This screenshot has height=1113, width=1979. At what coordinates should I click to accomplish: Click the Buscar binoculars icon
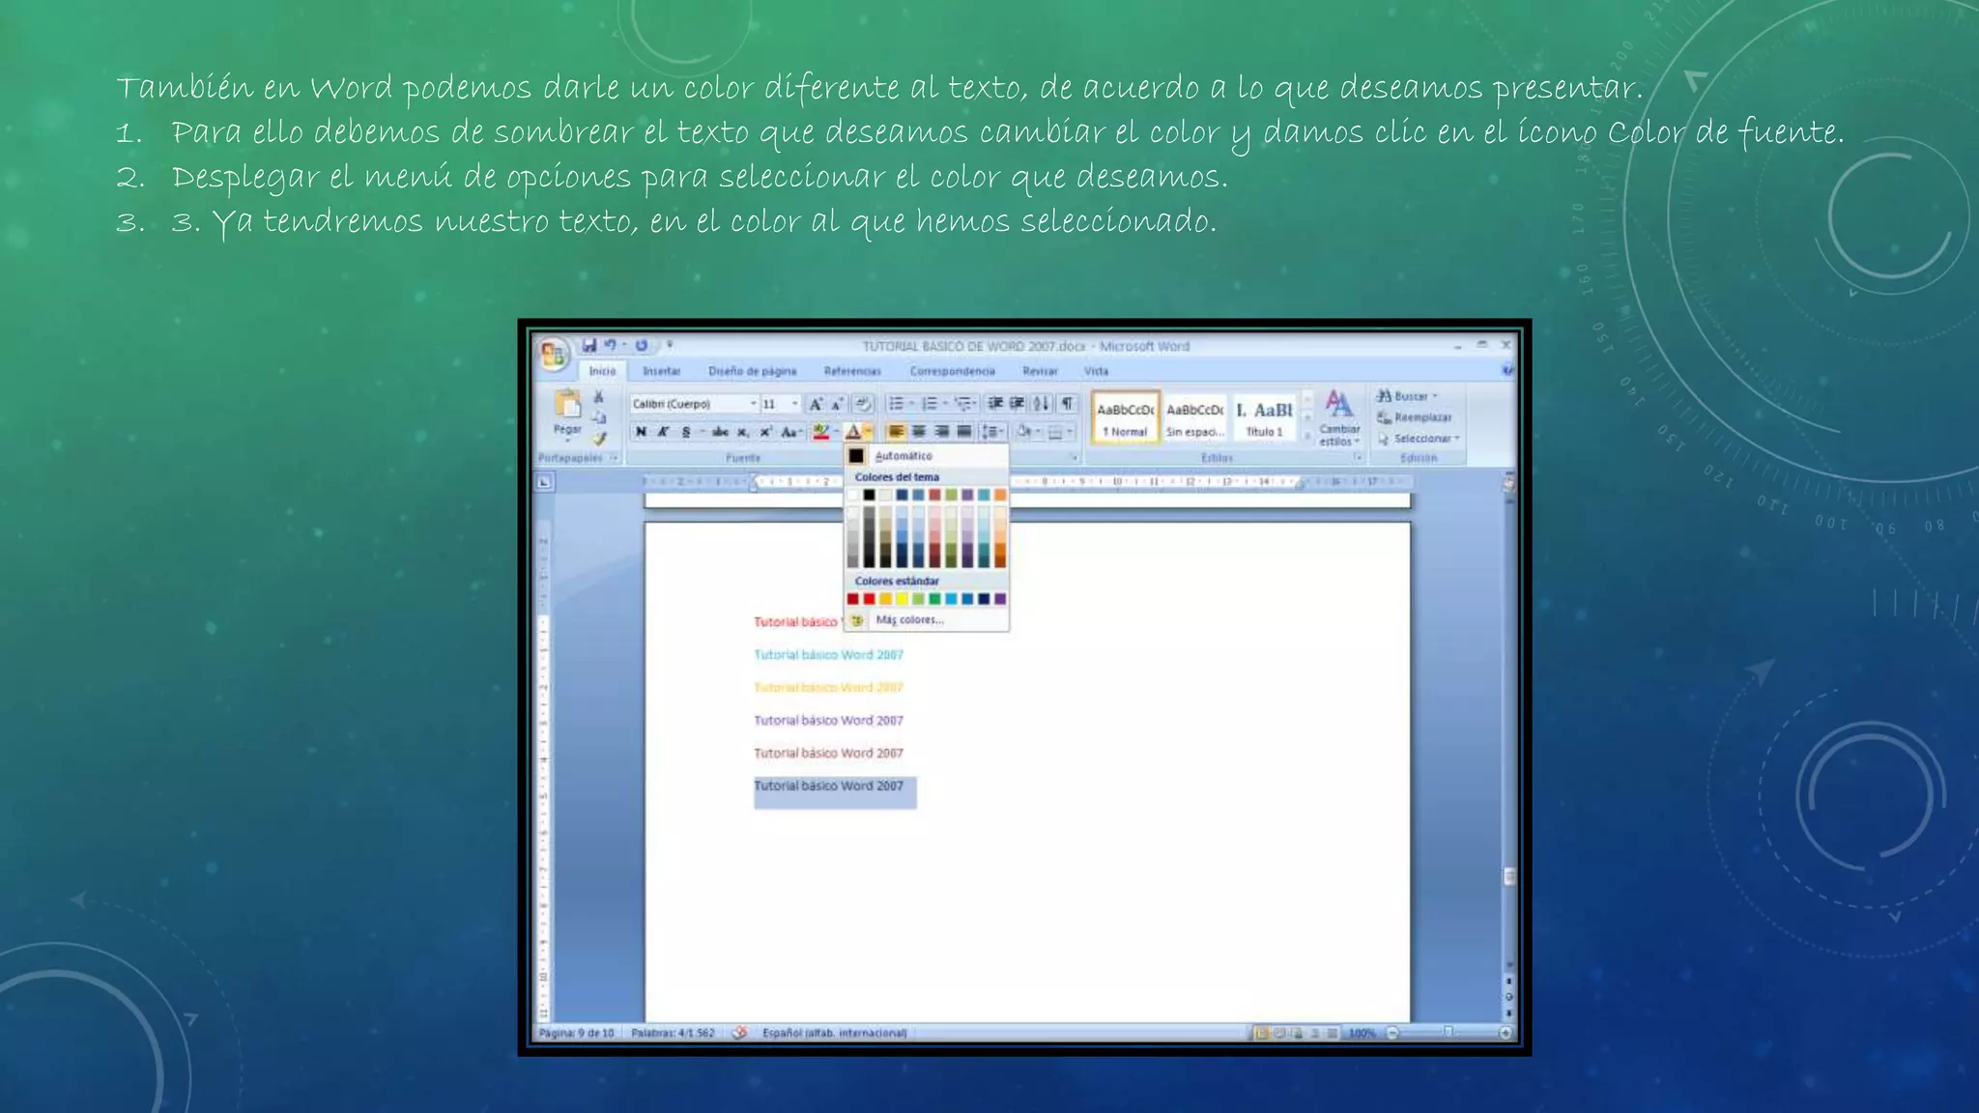pos(1384,396)
